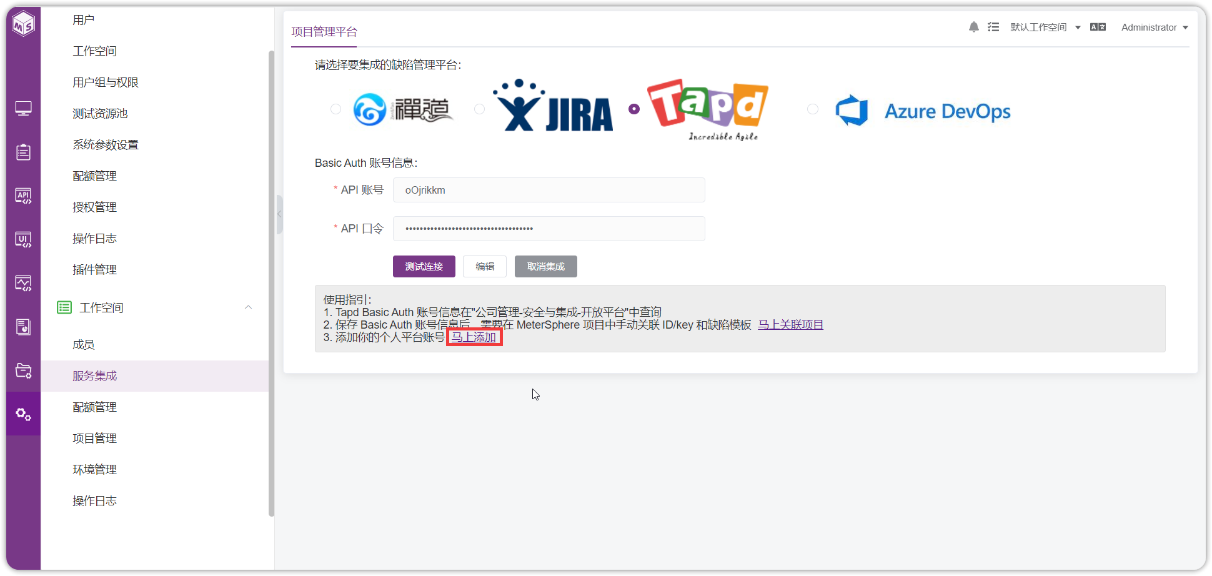Follow the 马上添加 link
Viewport: 1212px width, 576px height.
point(474,337)
